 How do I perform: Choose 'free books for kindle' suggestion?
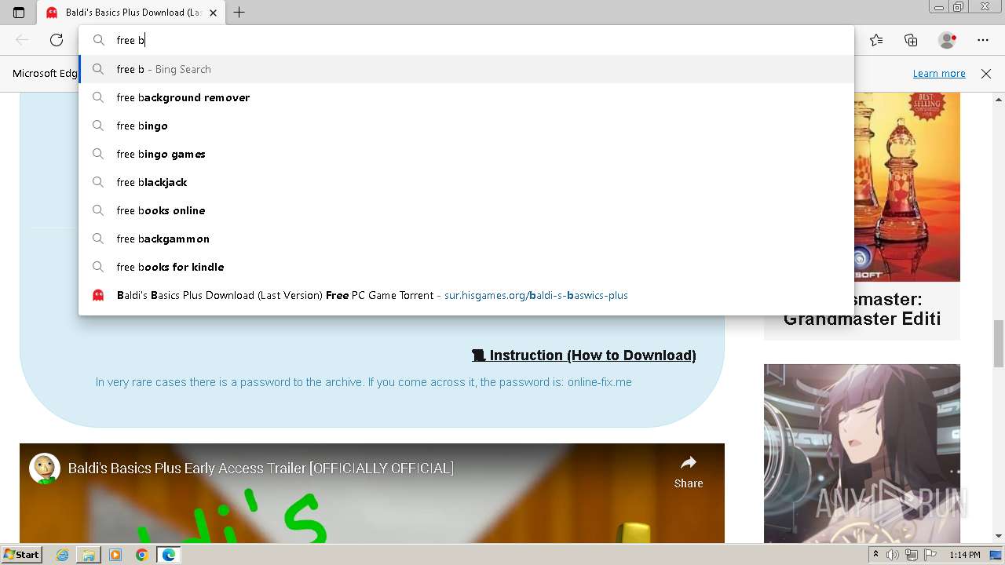(466, 267)
